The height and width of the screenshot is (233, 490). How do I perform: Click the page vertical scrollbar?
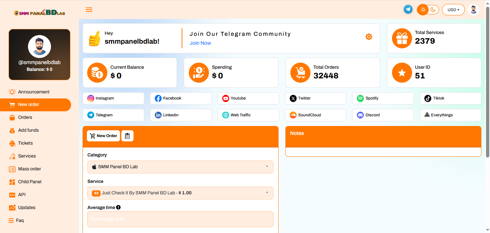pyautogui.click(x=487, y=82)
